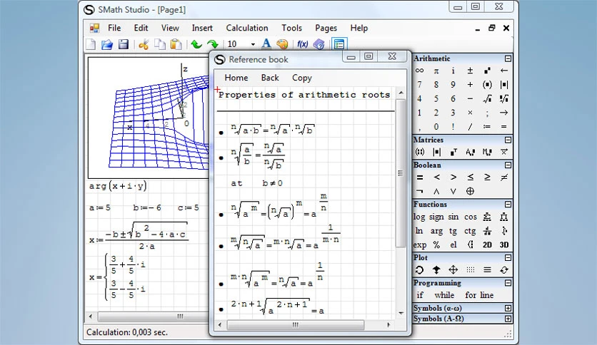Viewport: 597px width, 345px height.
Task: Collapse the Boolean panel
Action: 508,165
